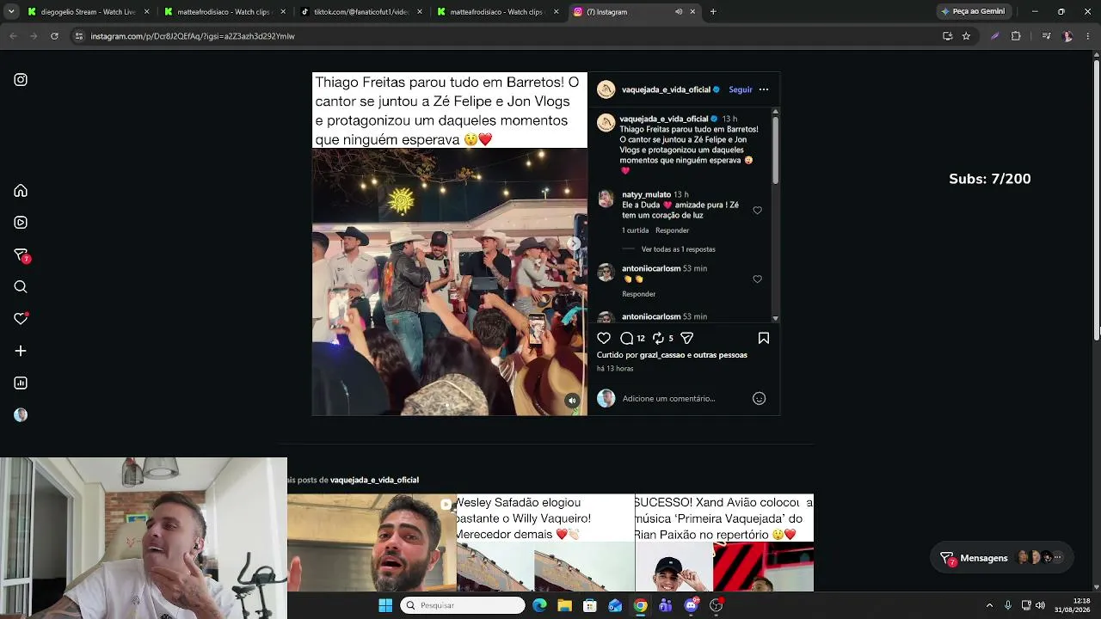Open a new browser tab
Image resolution: width=1101 pixels, height=619 pixels.
(713, 12)
